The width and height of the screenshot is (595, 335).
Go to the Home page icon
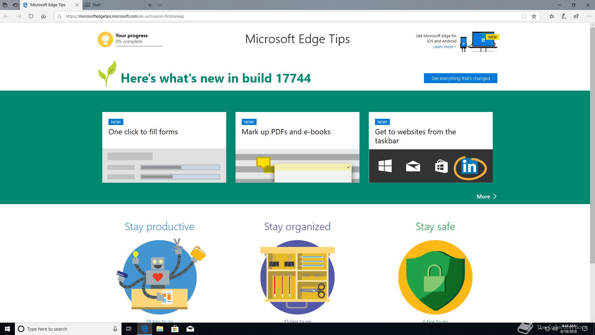[43, 16]
